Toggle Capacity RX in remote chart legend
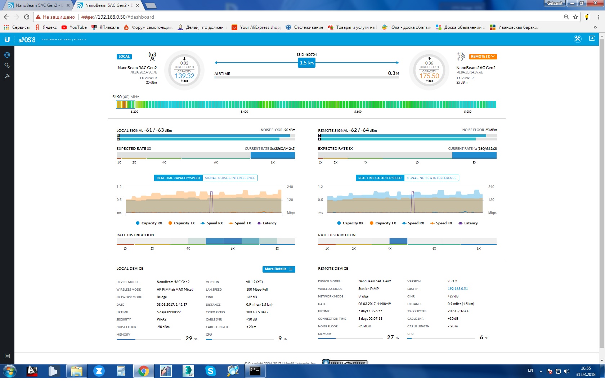 click(x=350, y=223)
